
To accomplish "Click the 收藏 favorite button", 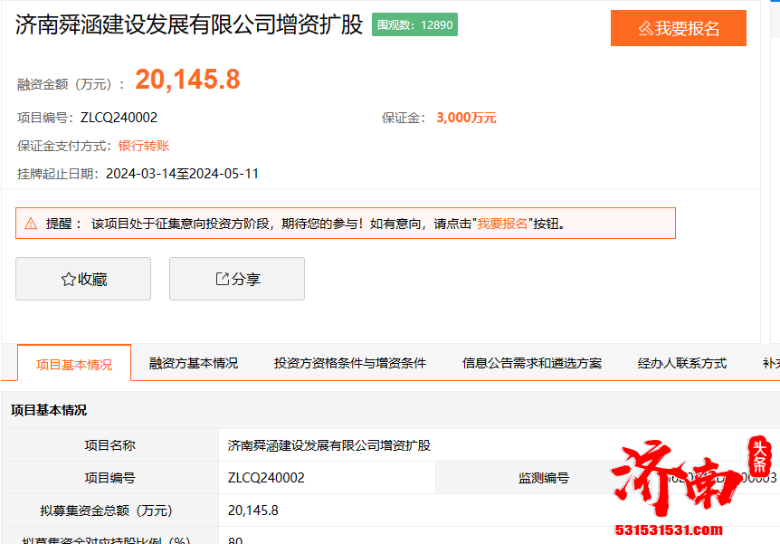I will point(82,279).
